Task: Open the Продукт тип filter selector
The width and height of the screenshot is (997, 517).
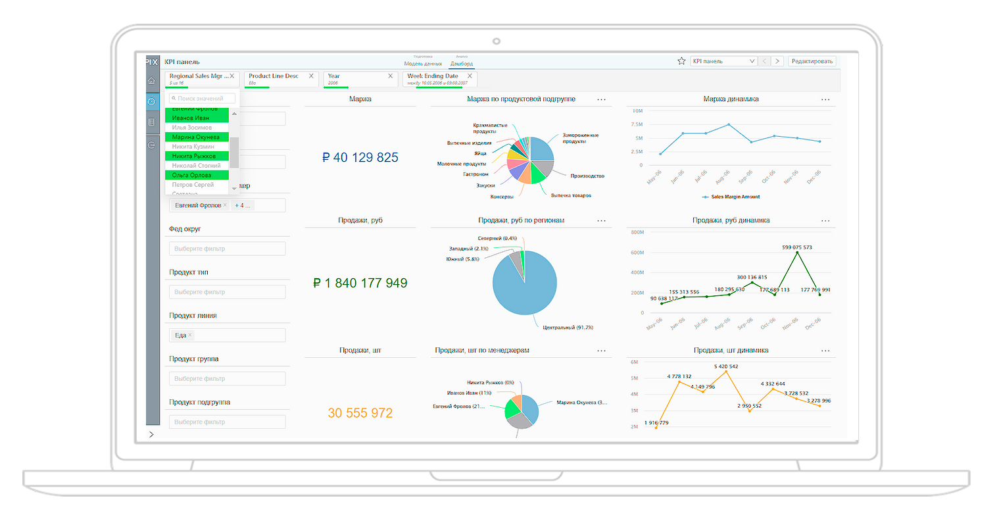Action: (x=228, y=292)
